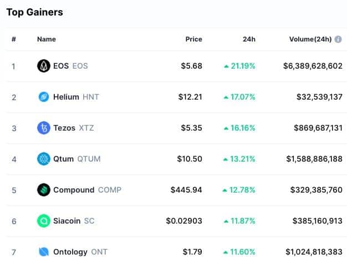Open the Helium name link
The image size is (347, 259).
[66, 97]
